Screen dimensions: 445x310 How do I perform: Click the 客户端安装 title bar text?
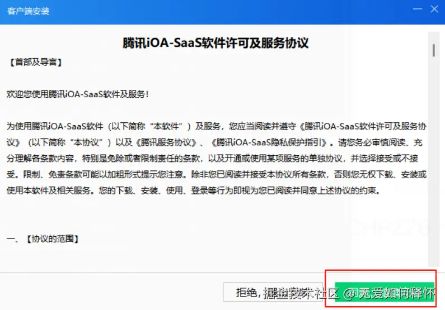(29, 11)
